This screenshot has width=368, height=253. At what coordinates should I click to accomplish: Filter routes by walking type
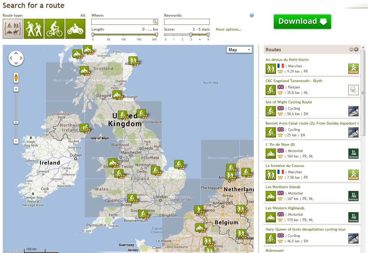(x=34, y=29)
